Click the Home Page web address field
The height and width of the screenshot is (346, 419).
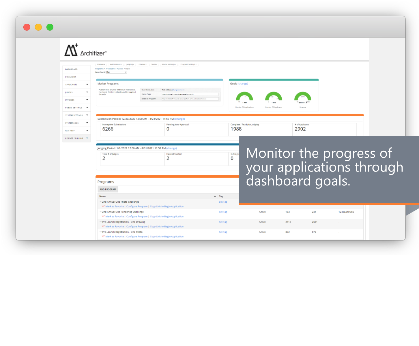pos(190,94)
